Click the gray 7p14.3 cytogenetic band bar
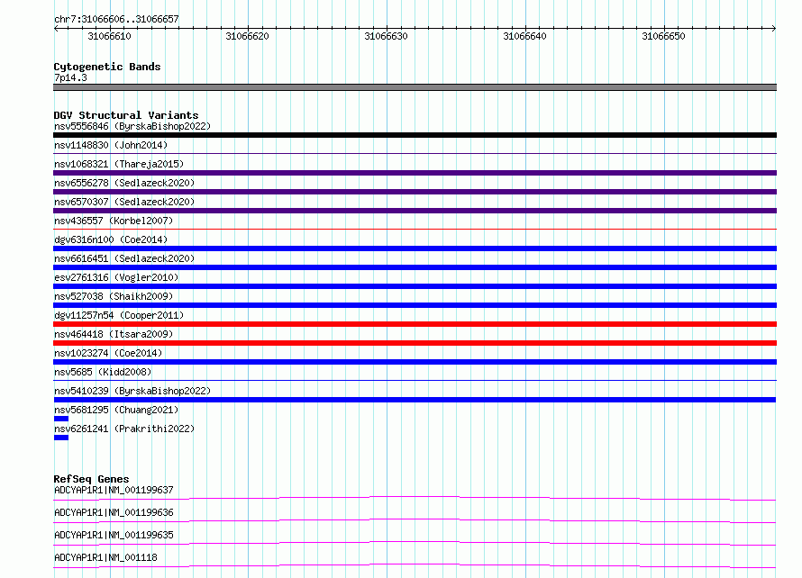 click(x=415, y=87)
